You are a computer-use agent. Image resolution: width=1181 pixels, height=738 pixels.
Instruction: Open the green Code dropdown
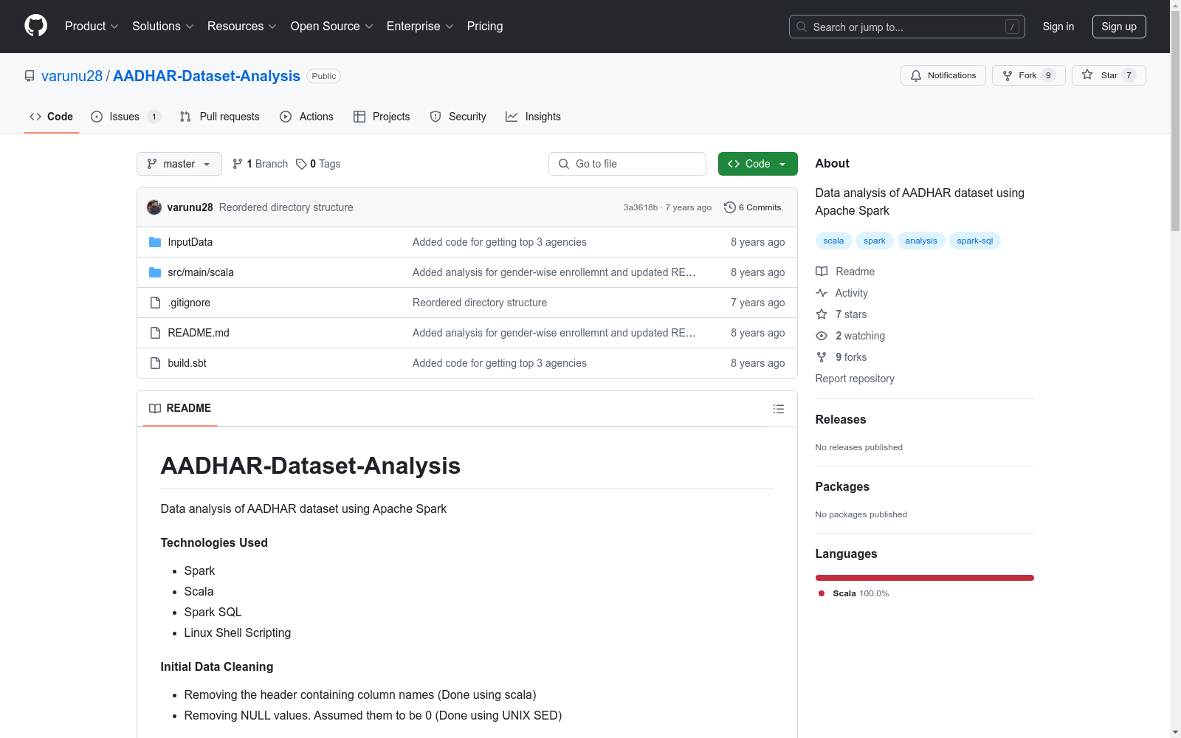coord(758,164)
